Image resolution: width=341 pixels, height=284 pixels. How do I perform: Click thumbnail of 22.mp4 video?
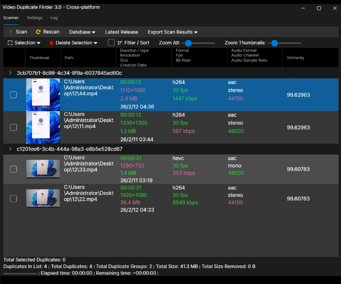[43, 199]
